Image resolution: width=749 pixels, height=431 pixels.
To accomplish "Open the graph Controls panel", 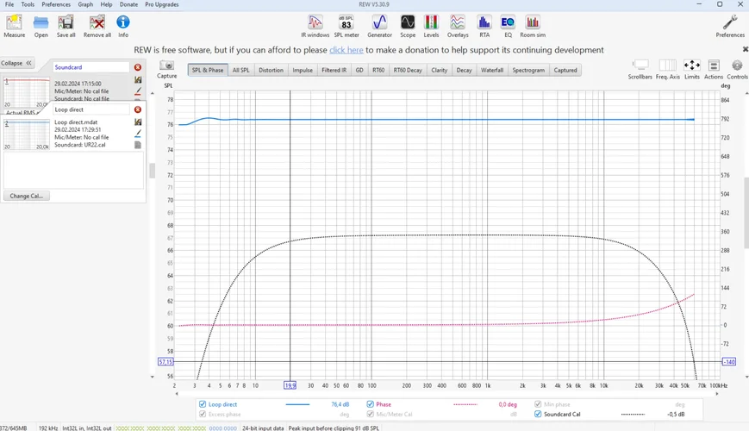I will click(737, 69).
